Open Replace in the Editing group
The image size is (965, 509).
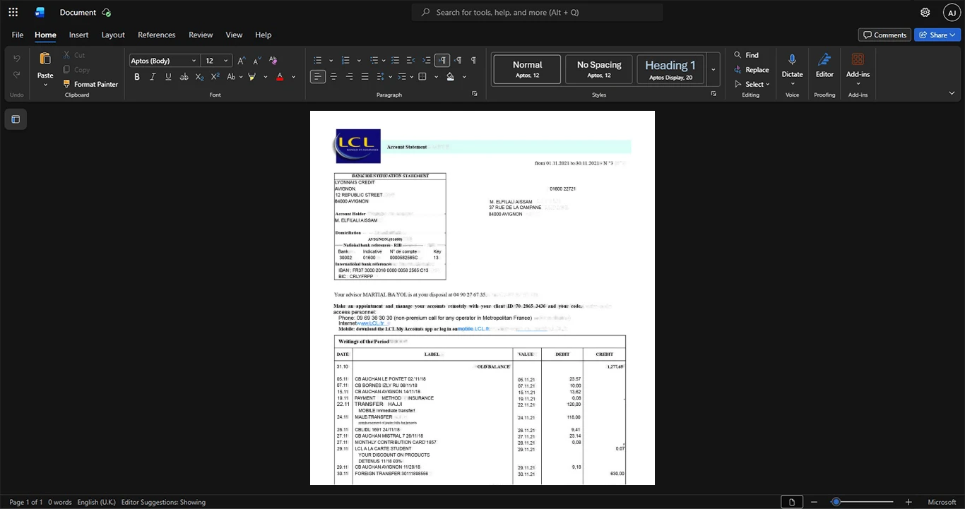tap(751, 70)
